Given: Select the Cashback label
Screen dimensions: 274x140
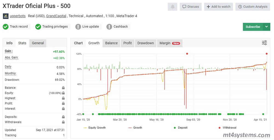Looking at the screenshot, I should pyautogui.click(x=121, y=27).
